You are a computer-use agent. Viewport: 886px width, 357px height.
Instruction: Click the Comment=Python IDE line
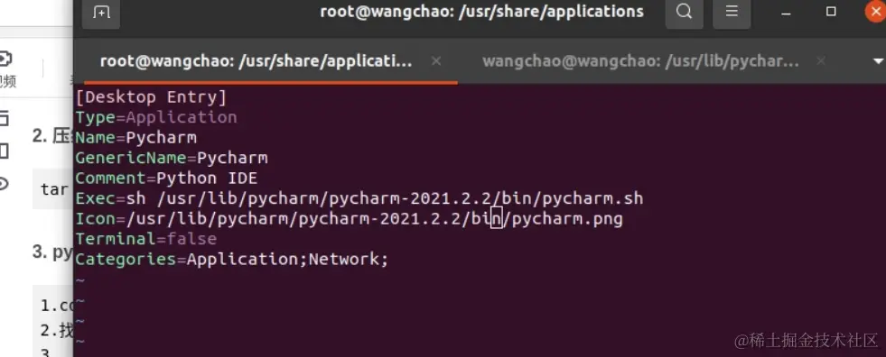[167, 178]
